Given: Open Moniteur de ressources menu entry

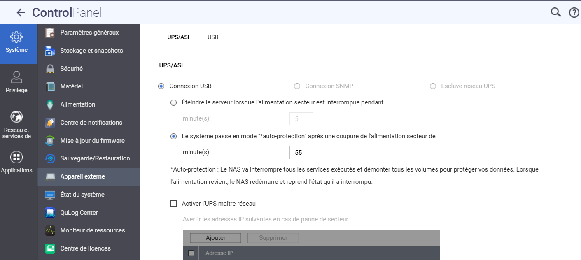Looking at the screenshot, I should pyautogui.click(x=89, y=230).
